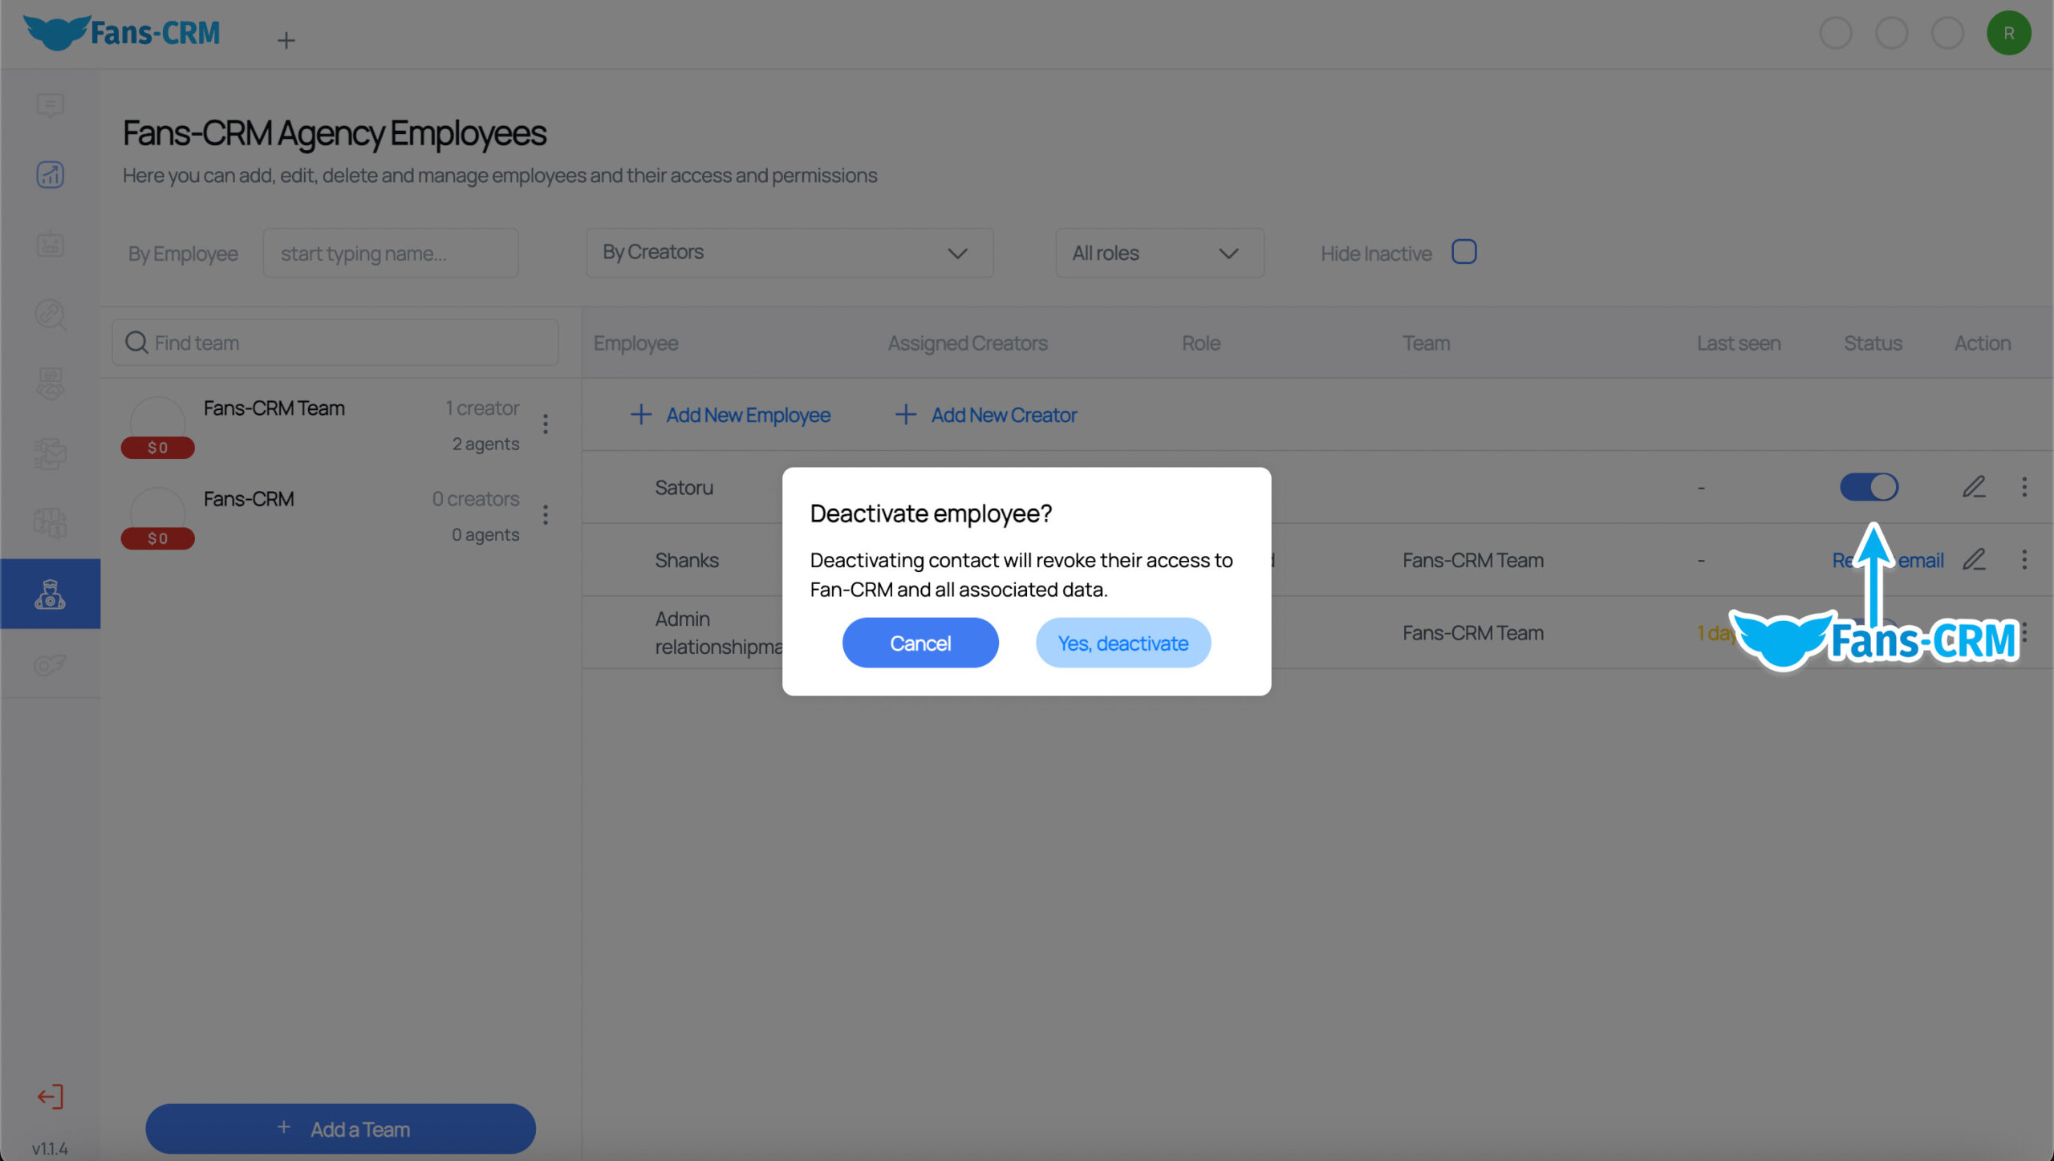Click Yes, deactivate confirmation button
This screenshot has width=2054, height=1161.
click(x=1122, y=642)
